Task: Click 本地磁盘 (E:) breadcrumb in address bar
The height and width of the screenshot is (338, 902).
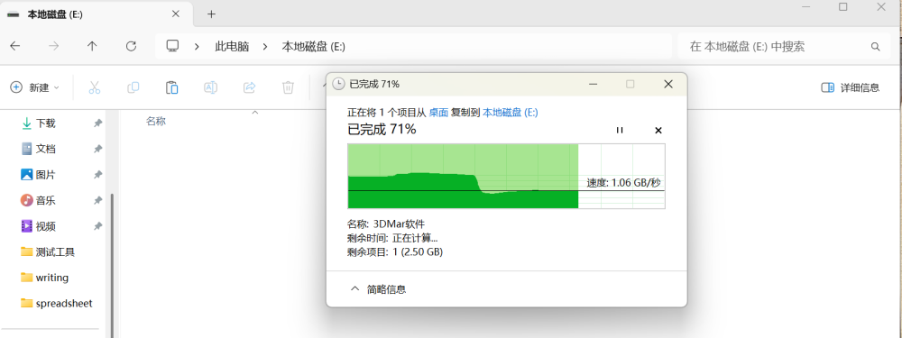Action: point(313,47)
